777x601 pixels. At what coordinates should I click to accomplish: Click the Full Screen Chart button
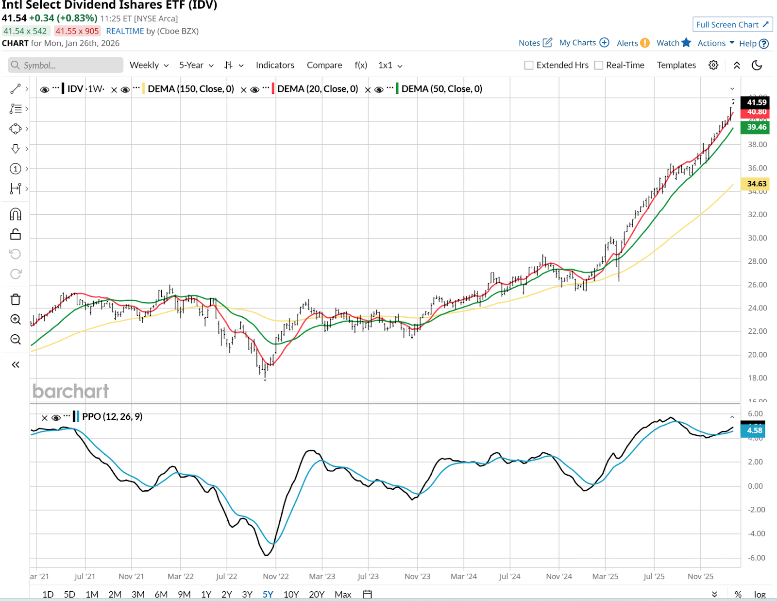tap(732, 25)
